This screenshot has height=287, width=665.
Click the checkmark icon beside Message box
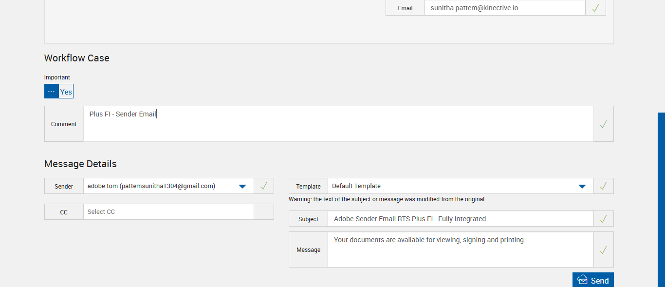pyautogui.click(x=603, y=250)
